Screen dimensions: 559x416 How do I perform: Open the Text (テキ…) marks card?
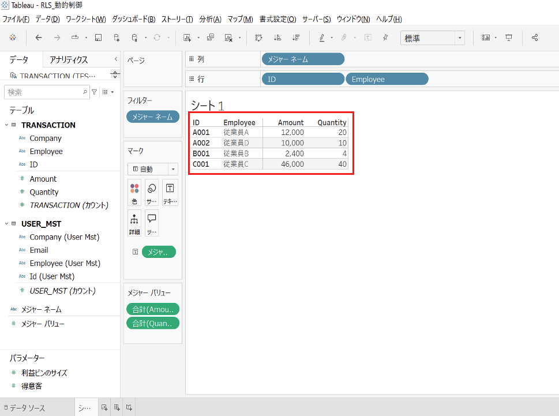pyautogui.click(x=170, y=192)
